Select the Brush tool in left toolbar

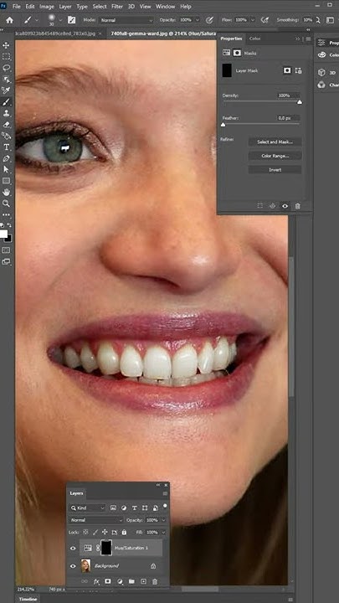coord(7,102)
